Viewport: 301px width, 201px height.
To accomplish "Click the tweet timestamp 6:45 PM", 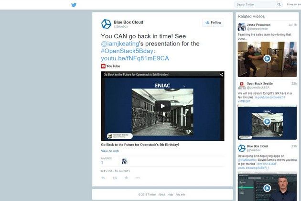I will tap(115, 171).
